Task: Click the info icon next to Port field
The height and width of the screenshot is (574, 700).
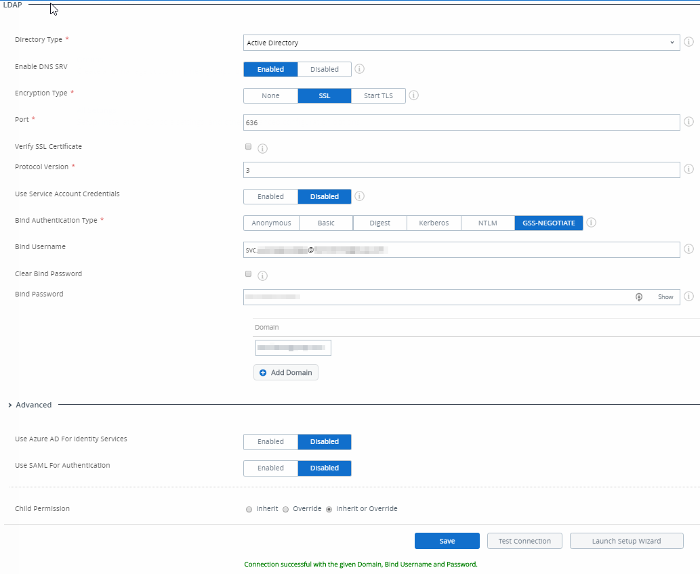Action: (688, 122)
